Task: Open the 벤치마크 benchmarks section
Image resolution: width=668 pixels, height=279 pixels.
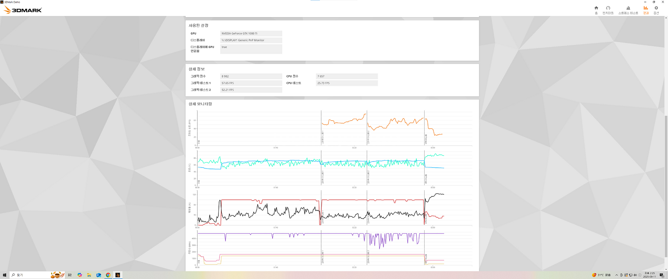Action: (608, 10)
